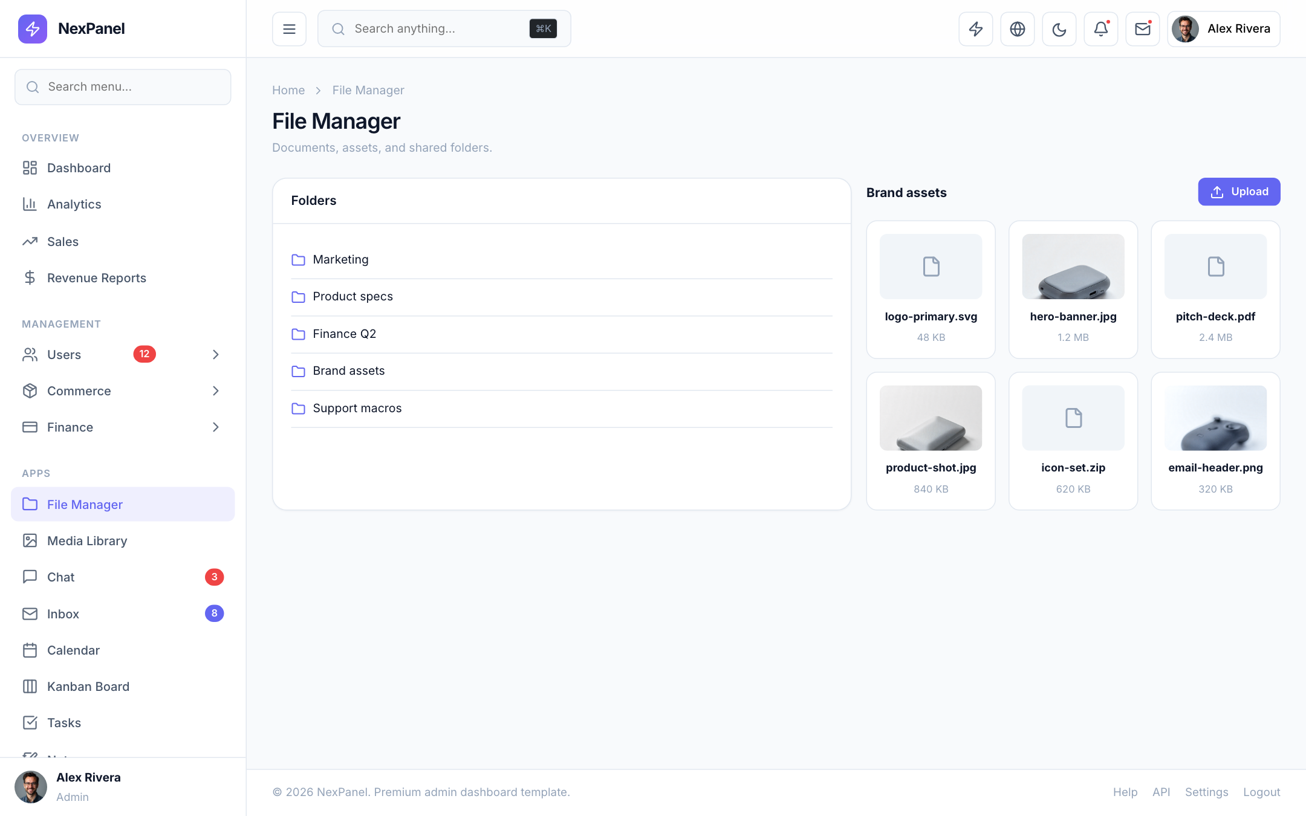Click the Analytics bar chart icon
Screen dimensions: 1306x816
pyautogui.click(x=30, y=204)
